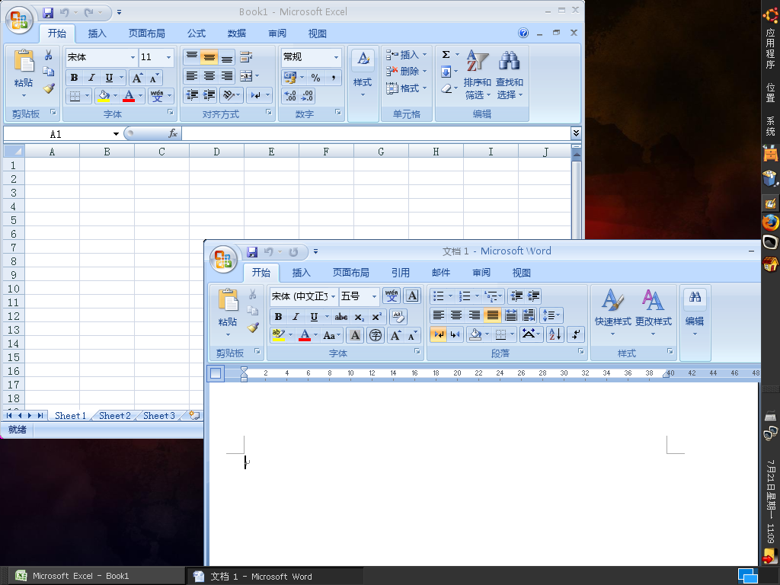Viewport: 780px width, 585px height.
Task: Click Excel's Decrease Decimal icon
Action: pos(307,95)
